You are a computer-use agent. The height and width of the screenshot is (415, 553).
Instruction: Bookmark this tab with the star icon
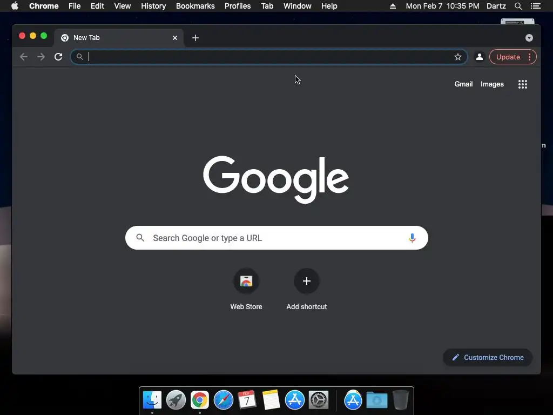(458, 57)
